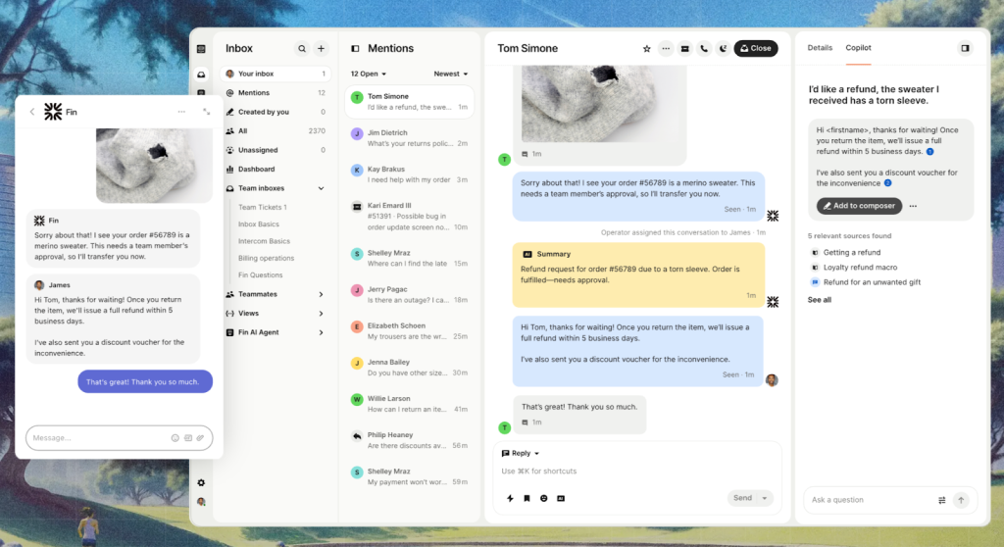This screenshot has width=1004, height=547.
Task: Open macros with the lightning icon
Action: pos(510,498)
